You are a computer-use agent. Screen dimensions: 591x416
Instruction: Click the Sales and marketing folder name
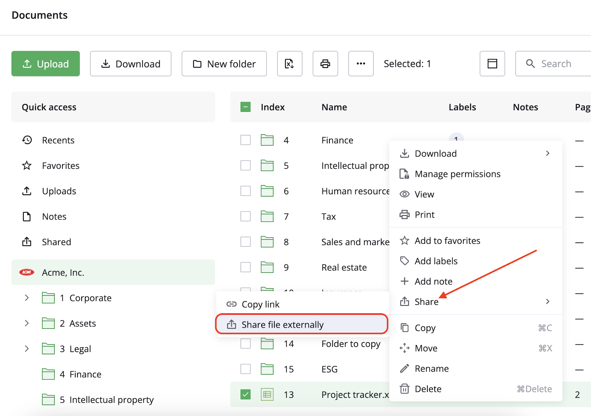coord(355,242)
